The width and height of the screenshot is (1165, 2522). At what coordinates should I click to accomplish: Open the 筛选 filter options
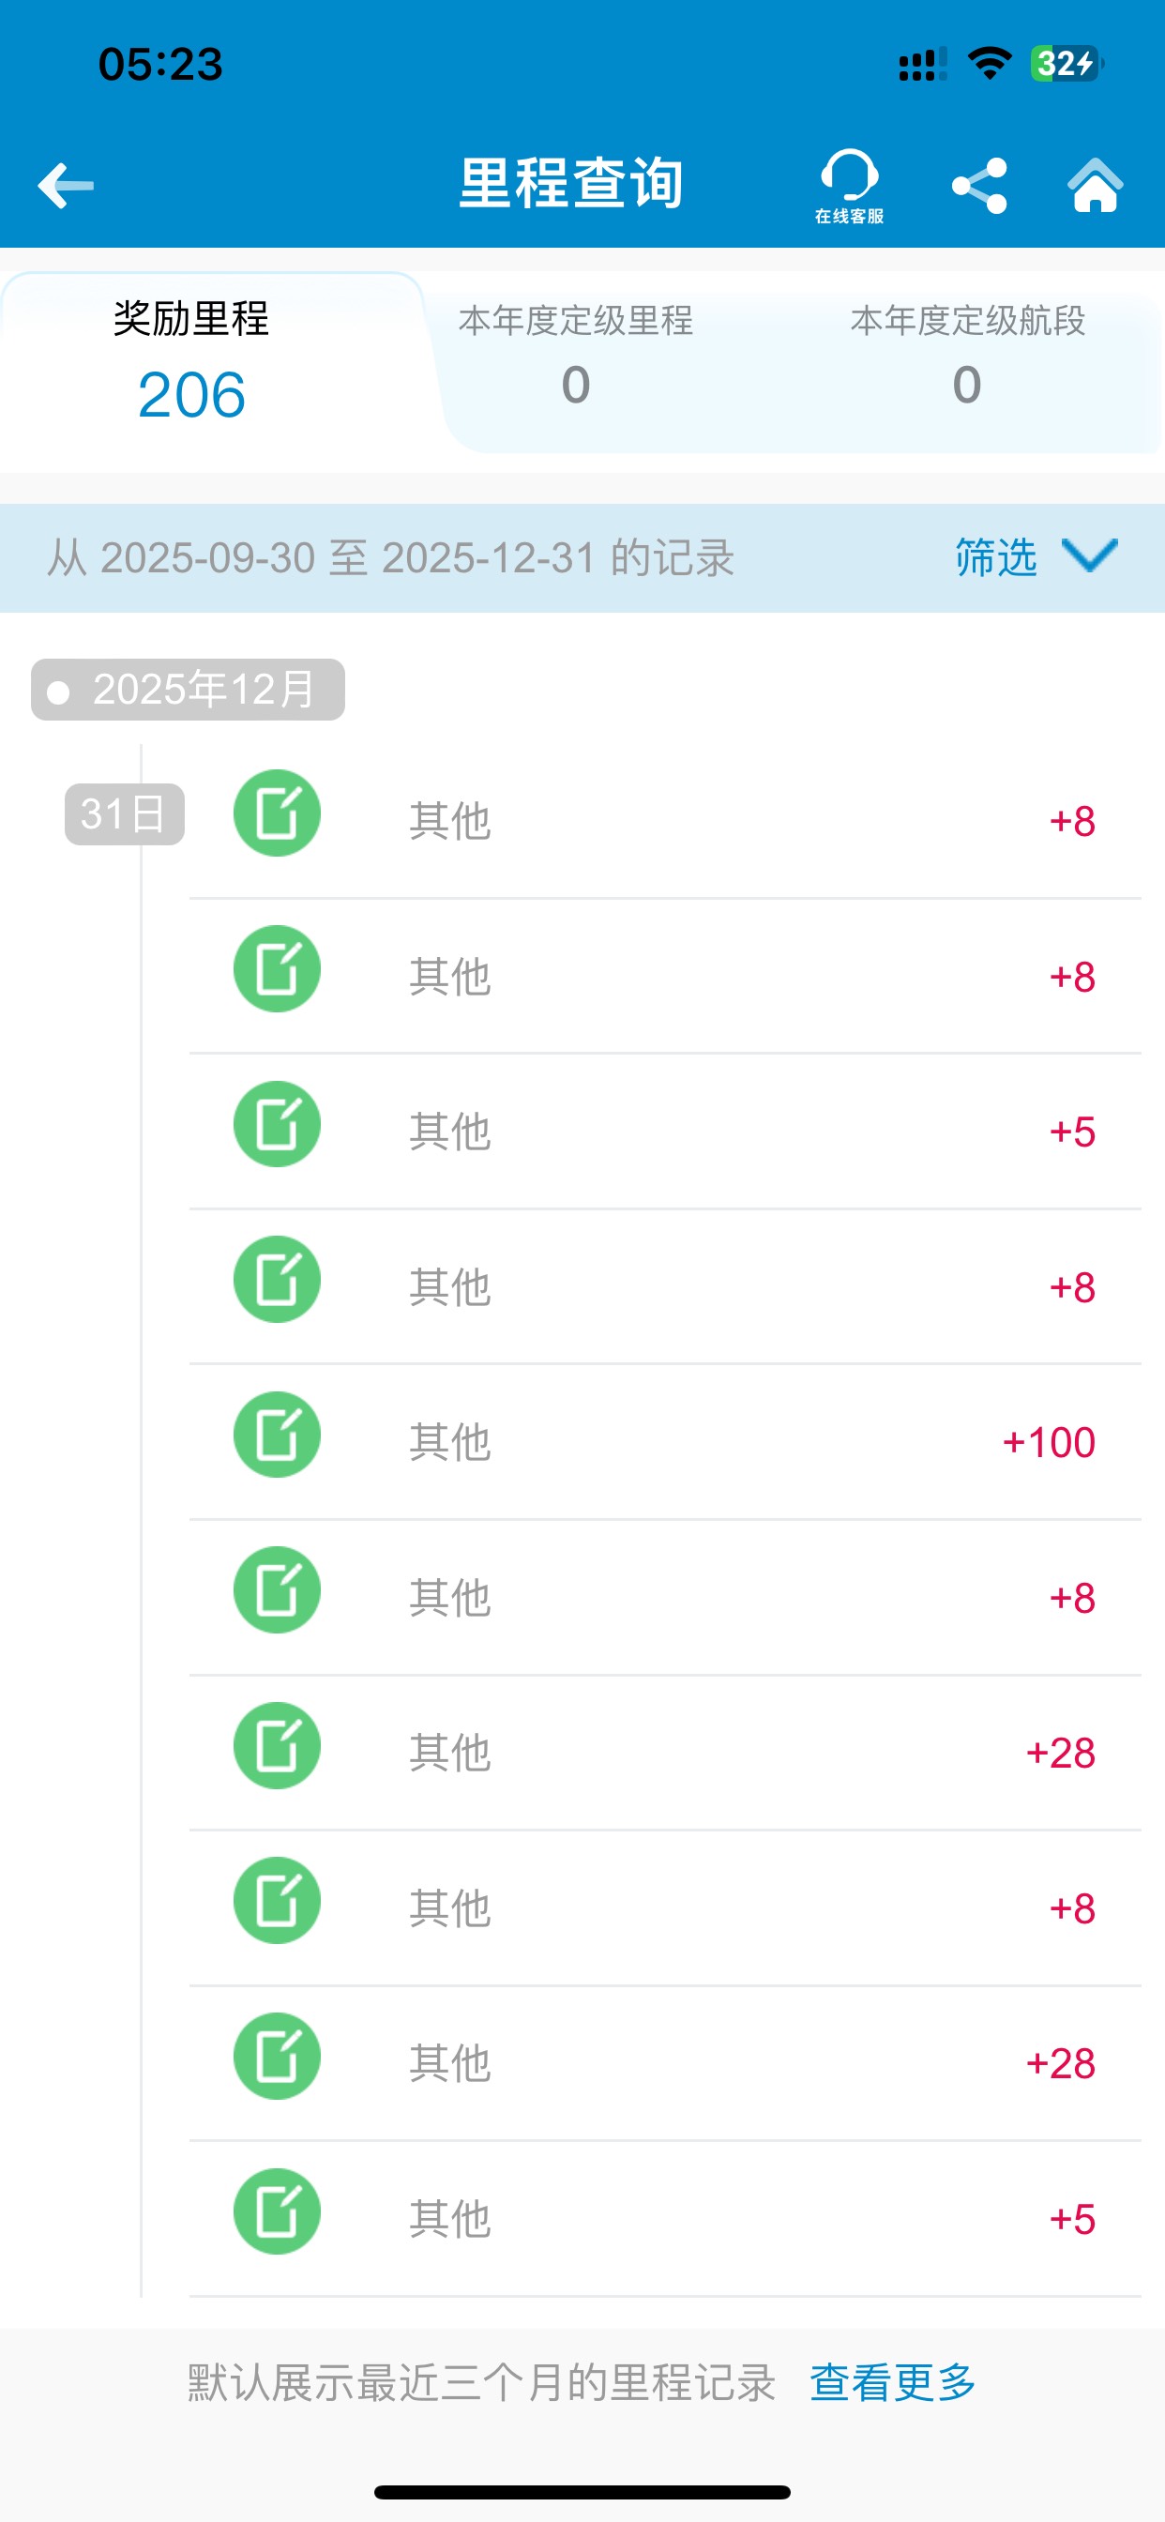coord(995,558)
